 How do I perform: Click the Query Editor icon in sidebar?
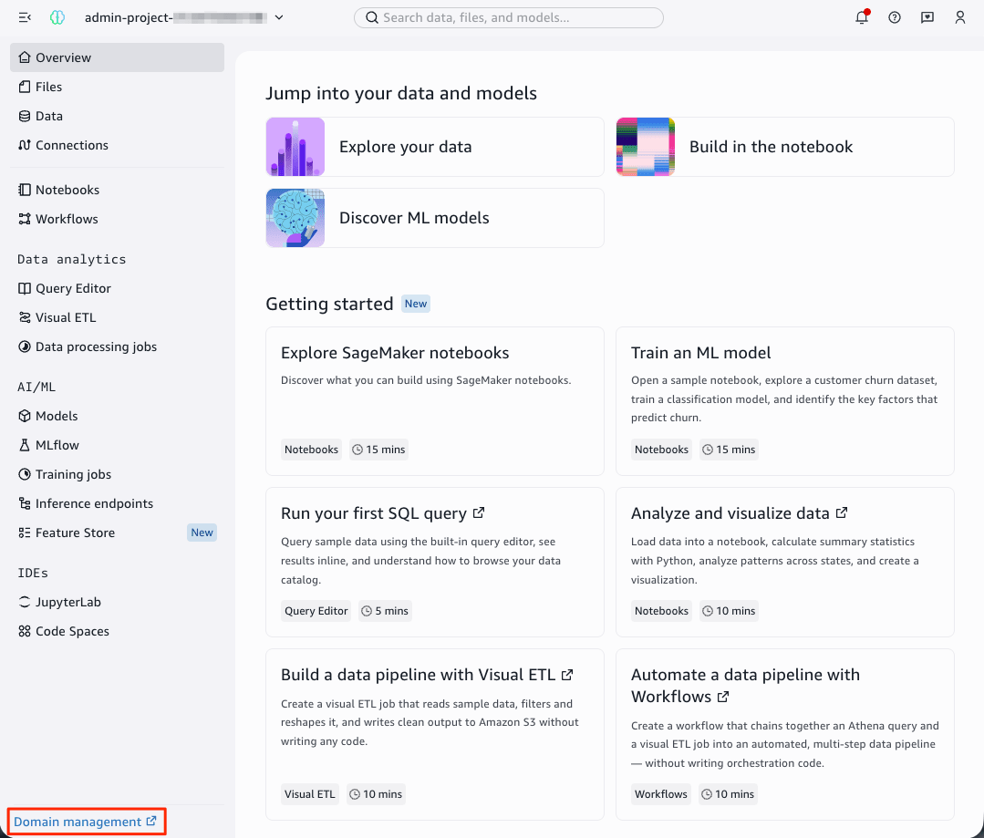coord(25,288)
